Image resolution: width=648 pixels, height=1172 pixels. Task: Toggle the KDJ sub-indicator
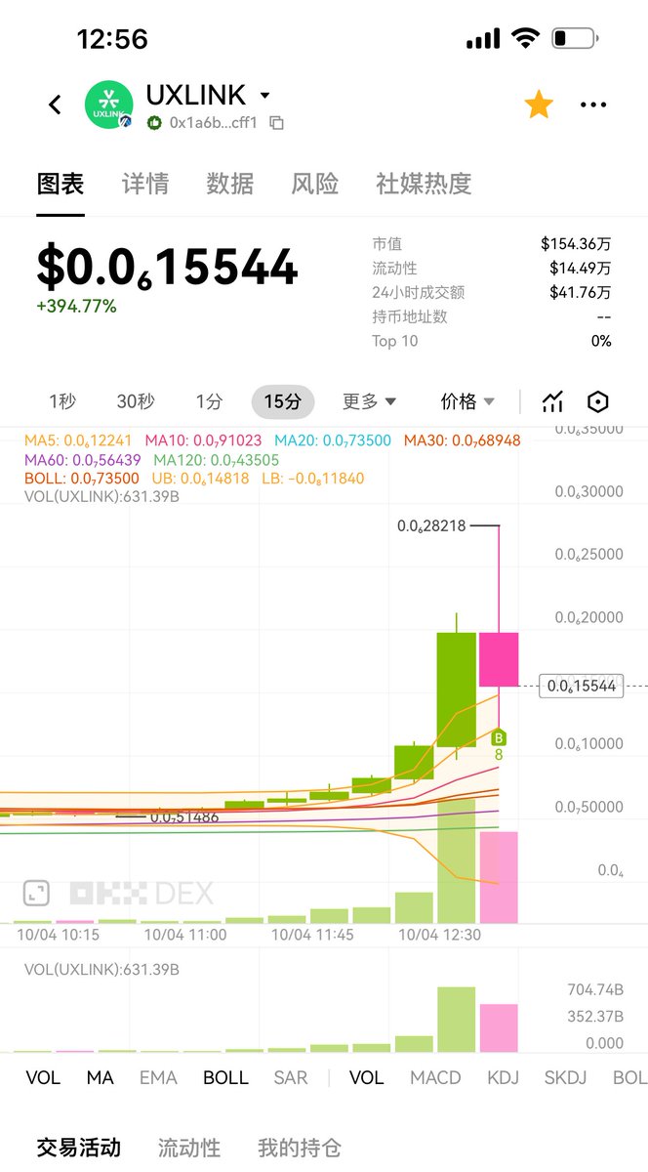click(x=503, y=1077)
